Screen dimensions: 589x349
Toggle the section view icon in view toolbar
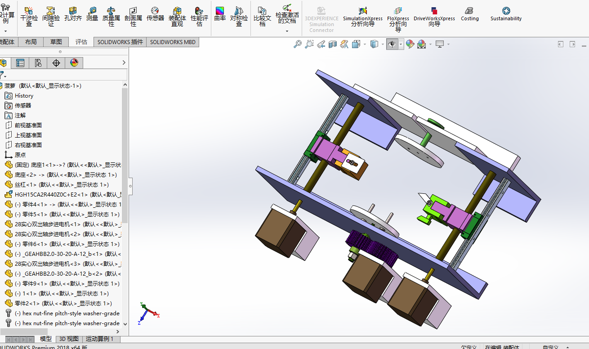[333, 44]
